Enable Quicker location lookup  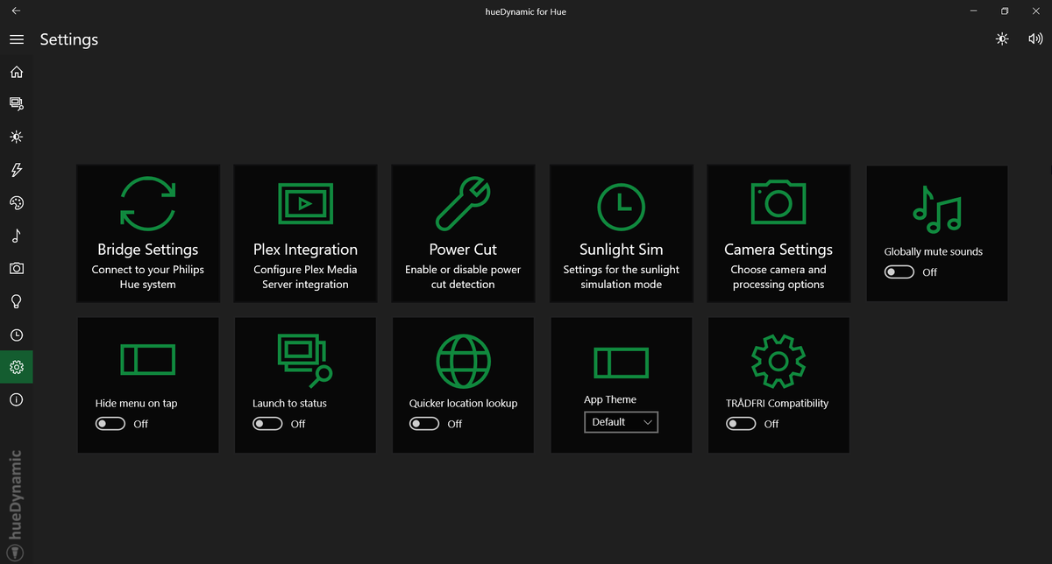424,423
